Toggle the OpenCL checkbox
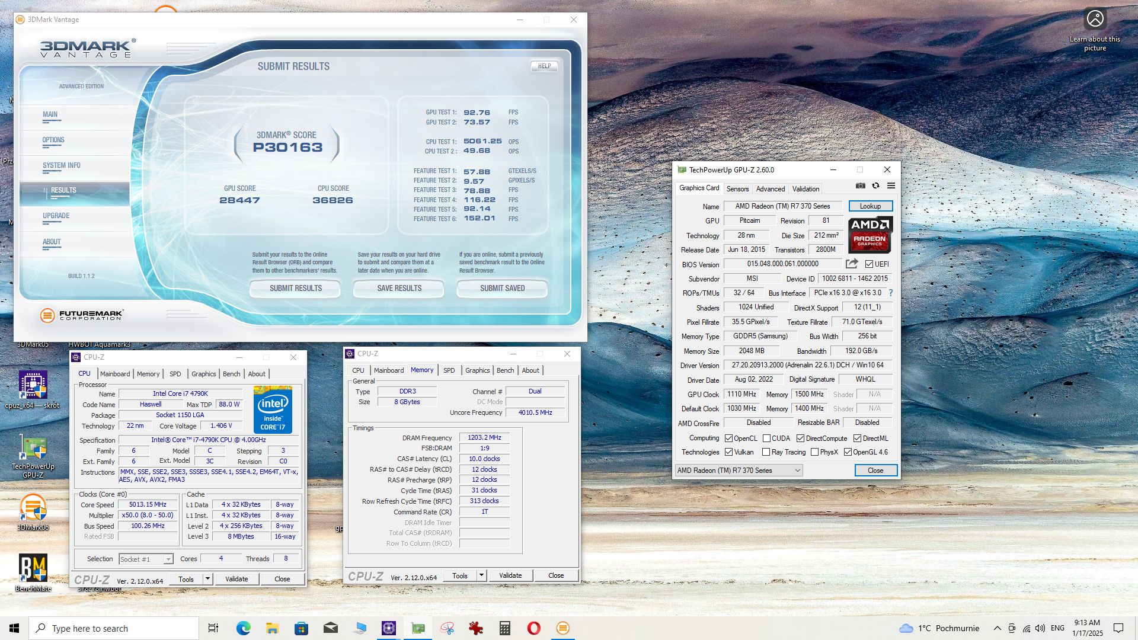The image size is (1138, 640). coord(729,439)
